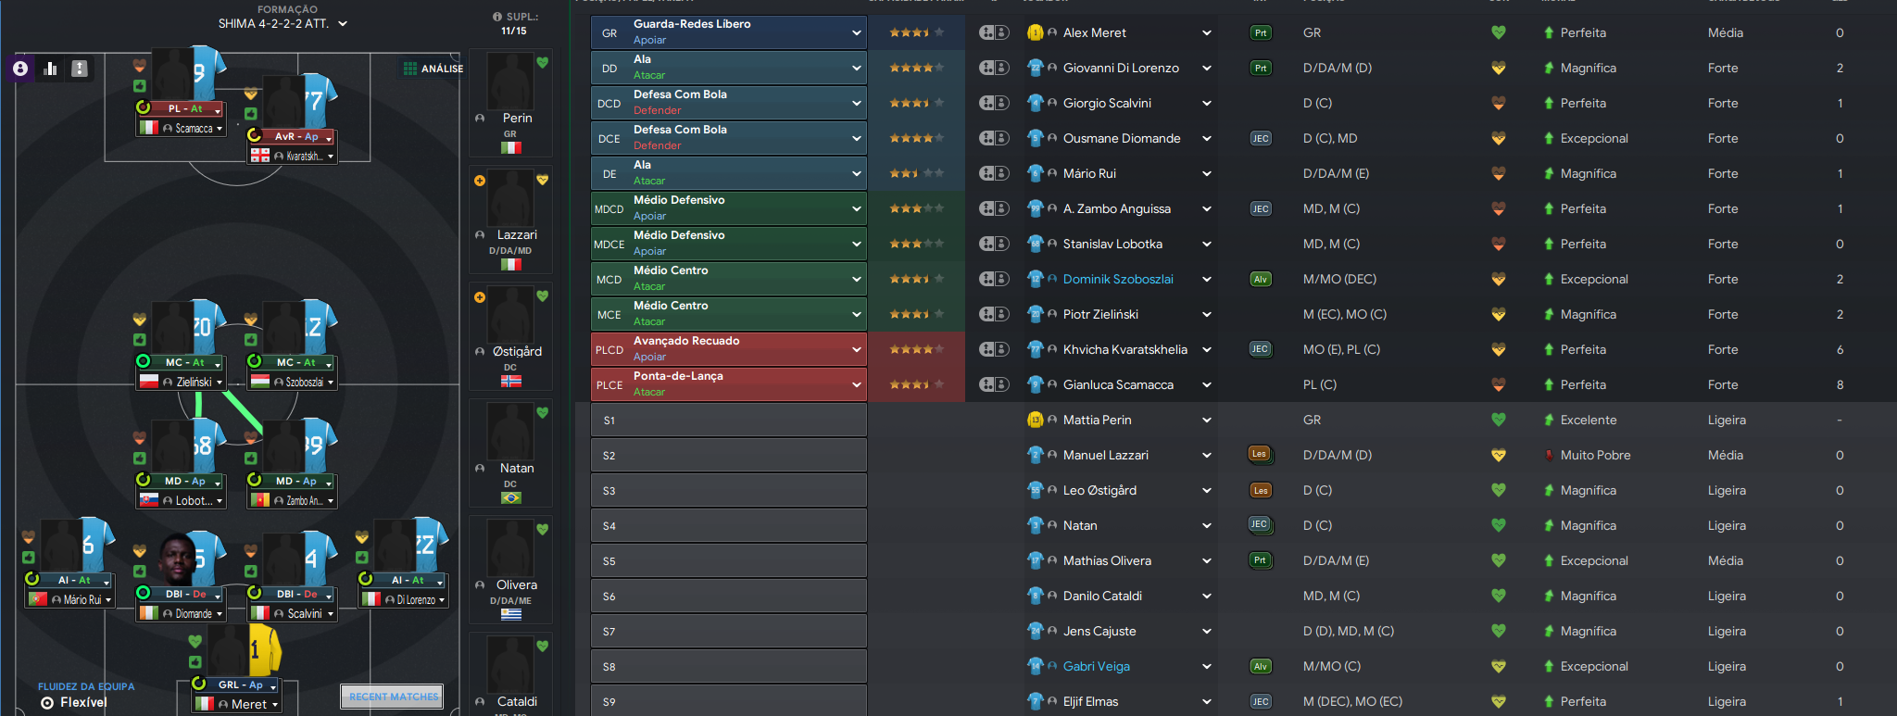Viewport: 1897px width, 716px height.
Task: Toggle the thumbs-up icon beside Scamacca's shirt
Action: (x=139, y=86)
